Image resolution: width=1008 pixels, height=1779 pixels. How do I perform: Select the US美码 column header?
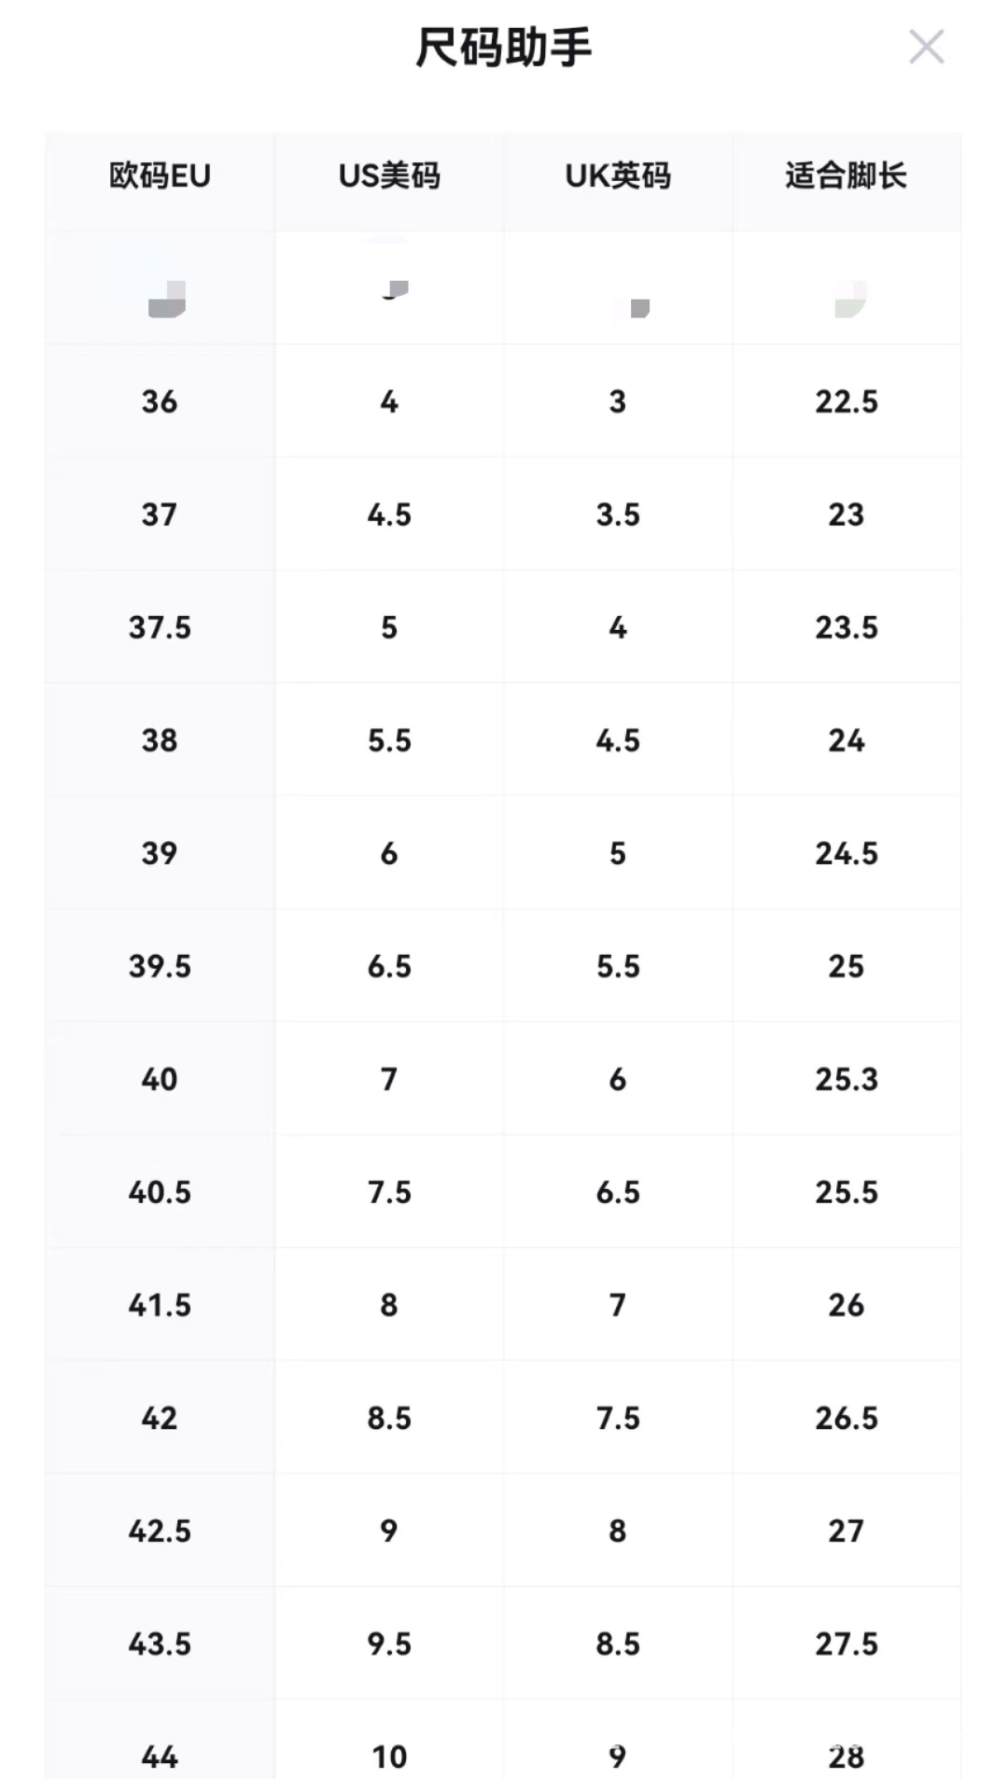click(x=389, y=175)
